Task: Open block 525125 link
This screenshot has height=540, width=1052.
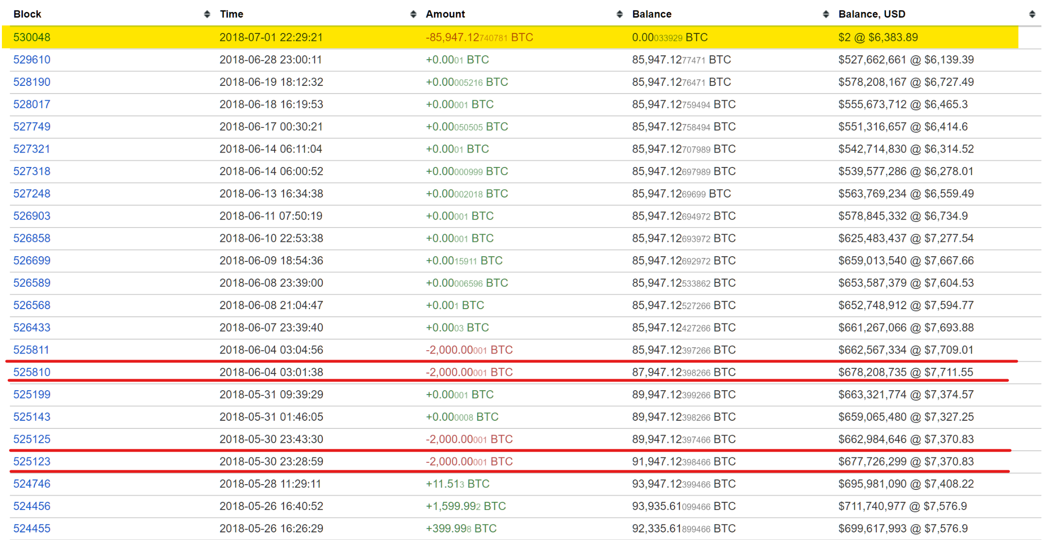Action: point(32,439)
